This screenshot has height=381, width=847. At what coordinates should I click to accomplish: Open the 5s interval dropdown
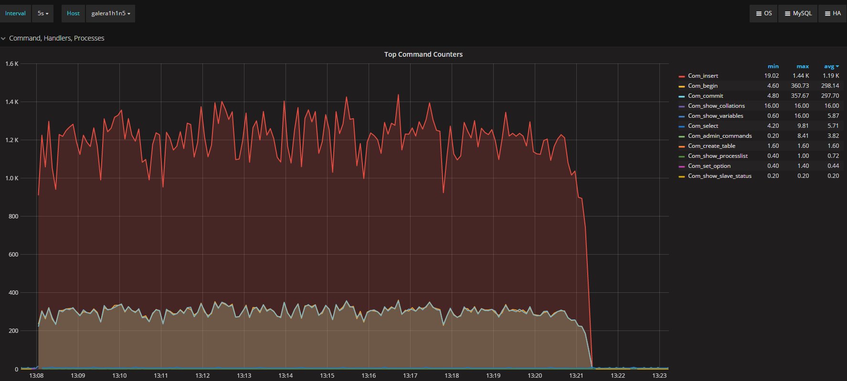pyautogui.click(x=43, y=13)
